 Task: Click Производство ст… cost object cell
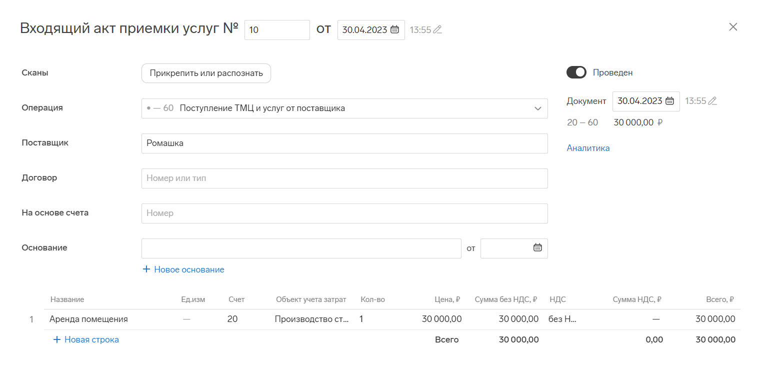pyautogui.click(x=311, y=319)
